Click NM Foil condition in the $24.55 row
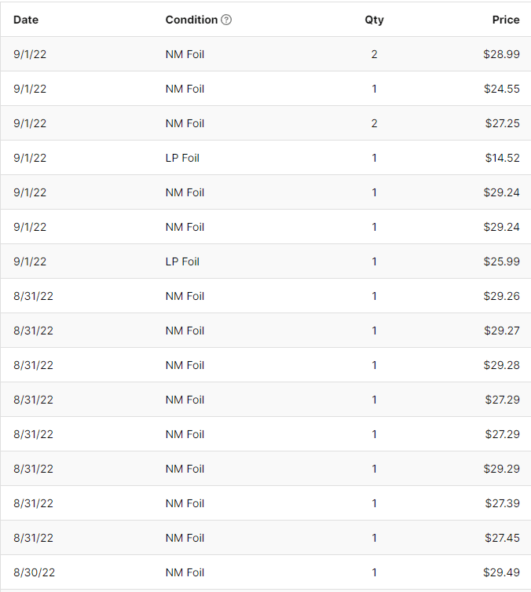Viewport: 531px width, 592px height. [185, 89]
